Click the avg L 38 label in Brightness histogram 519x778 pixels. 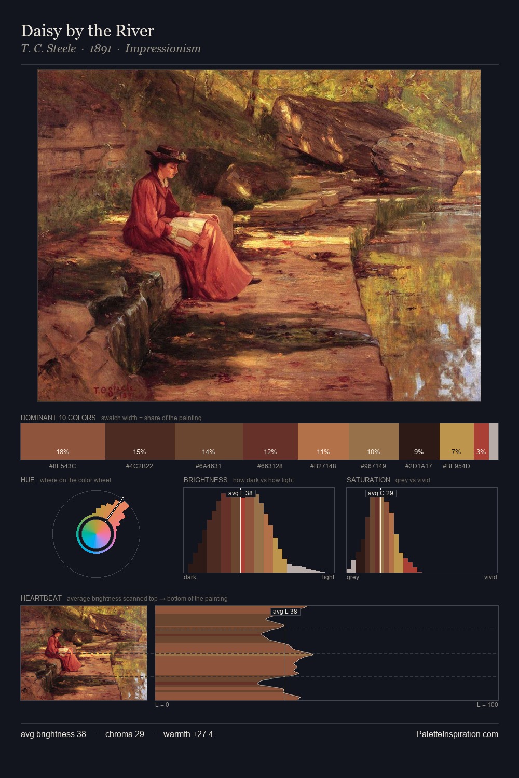point(241,493)
